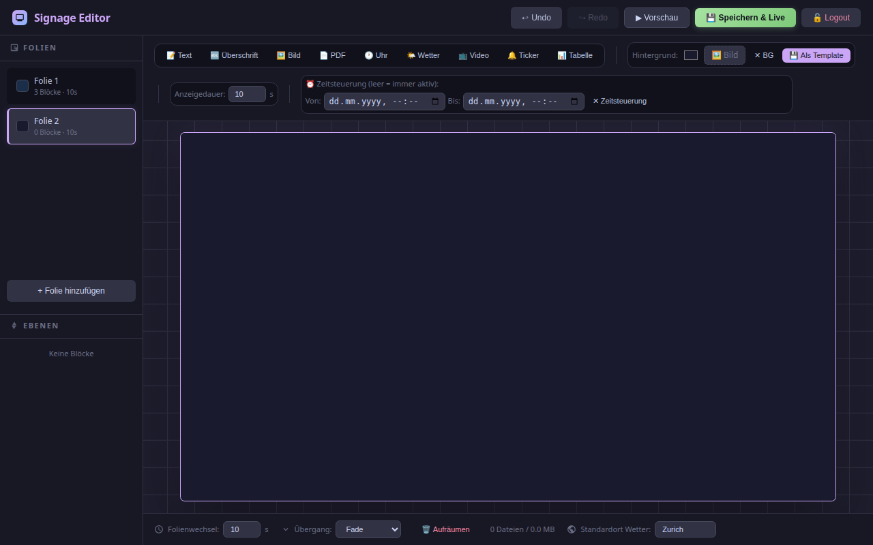Edit the Folienwechsel seconds field
This screenshot has height=545, width=873.
[x=241, y=529]
